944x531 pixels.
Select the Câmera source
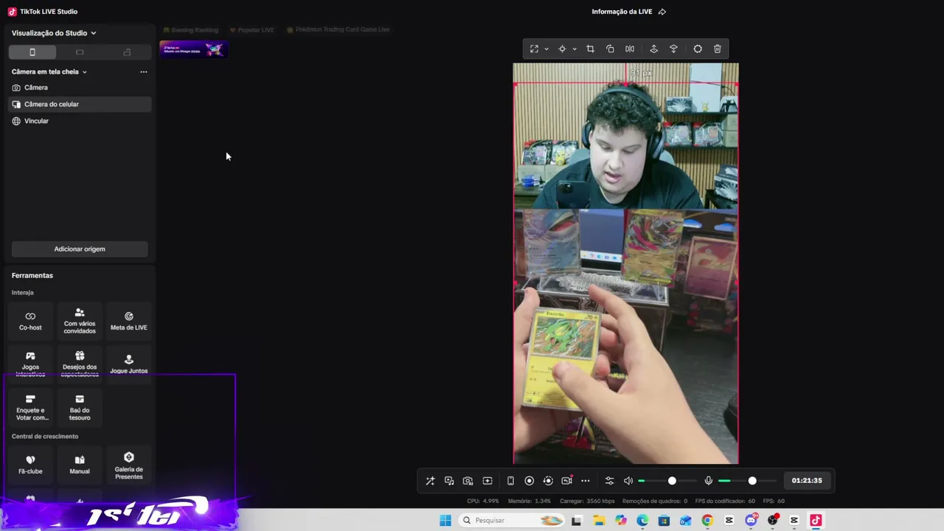pos(80,88)
